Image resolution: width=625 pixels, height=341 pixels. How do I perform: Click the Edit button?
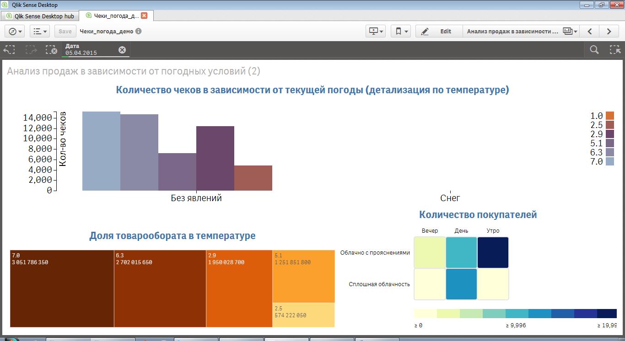click(438, 32)
